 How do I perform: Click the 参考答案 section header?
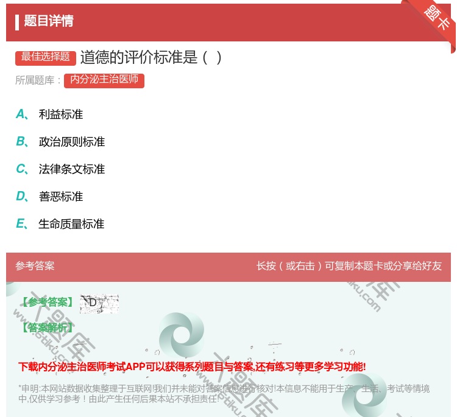tap(35, 266)
